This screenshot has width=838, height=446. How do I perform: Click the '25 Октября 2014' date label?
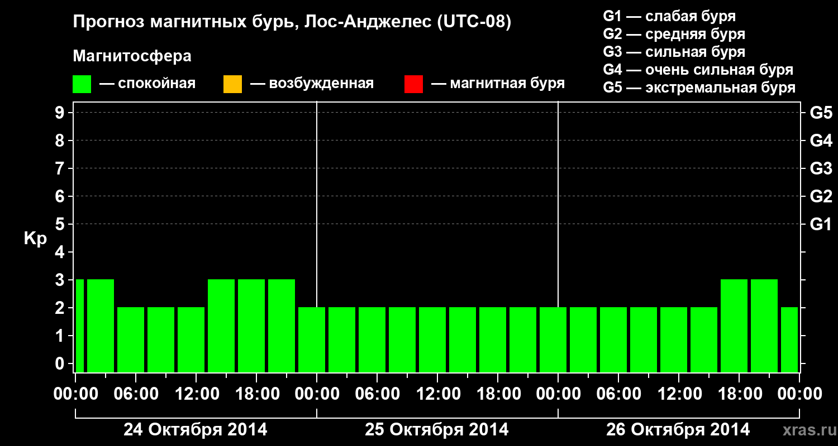tap(437, 430)
